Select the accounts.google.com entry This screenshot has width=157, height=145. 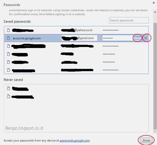(x=76, y=38)
